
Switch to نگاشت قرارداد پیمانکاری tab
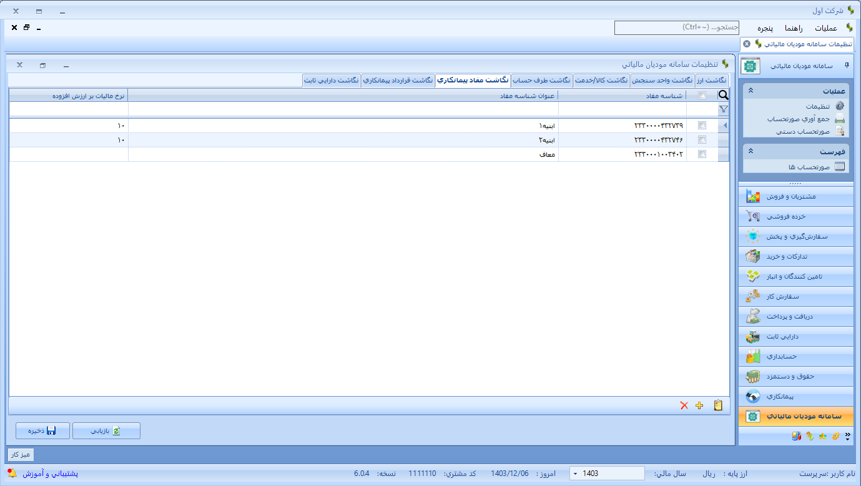[x=398, y=80]
